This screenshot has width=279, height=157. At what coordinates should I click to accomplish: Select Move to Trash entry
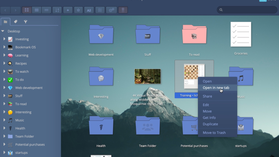(x=214, y=133)
